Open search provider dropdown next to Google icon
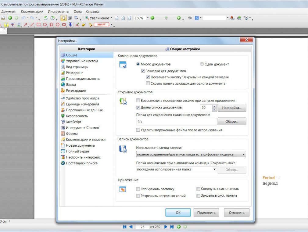 pyautogui.click(x=201, y=18)
